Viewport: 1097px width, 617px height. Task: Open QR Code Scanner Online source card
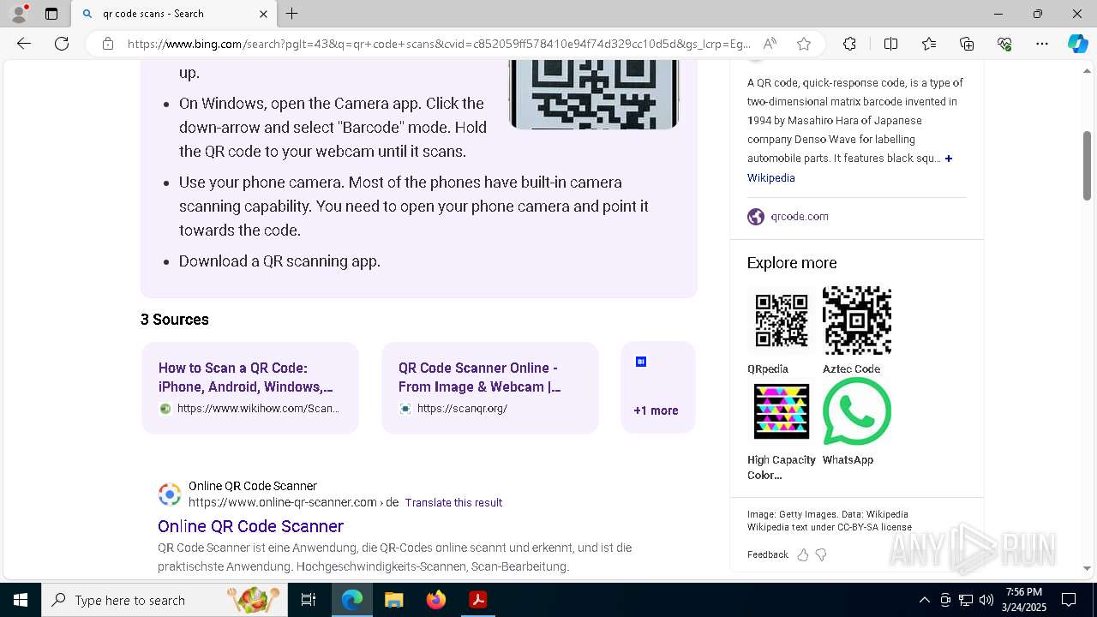point(489,387)
